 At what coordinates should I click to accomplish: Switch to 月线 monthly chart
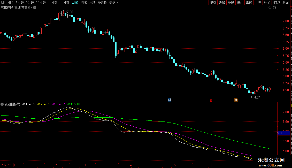point(92,2)
